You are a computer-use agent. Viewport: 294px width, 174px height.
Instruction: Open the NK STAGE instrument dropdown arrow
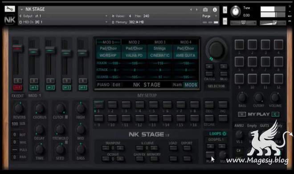point(22,9)
